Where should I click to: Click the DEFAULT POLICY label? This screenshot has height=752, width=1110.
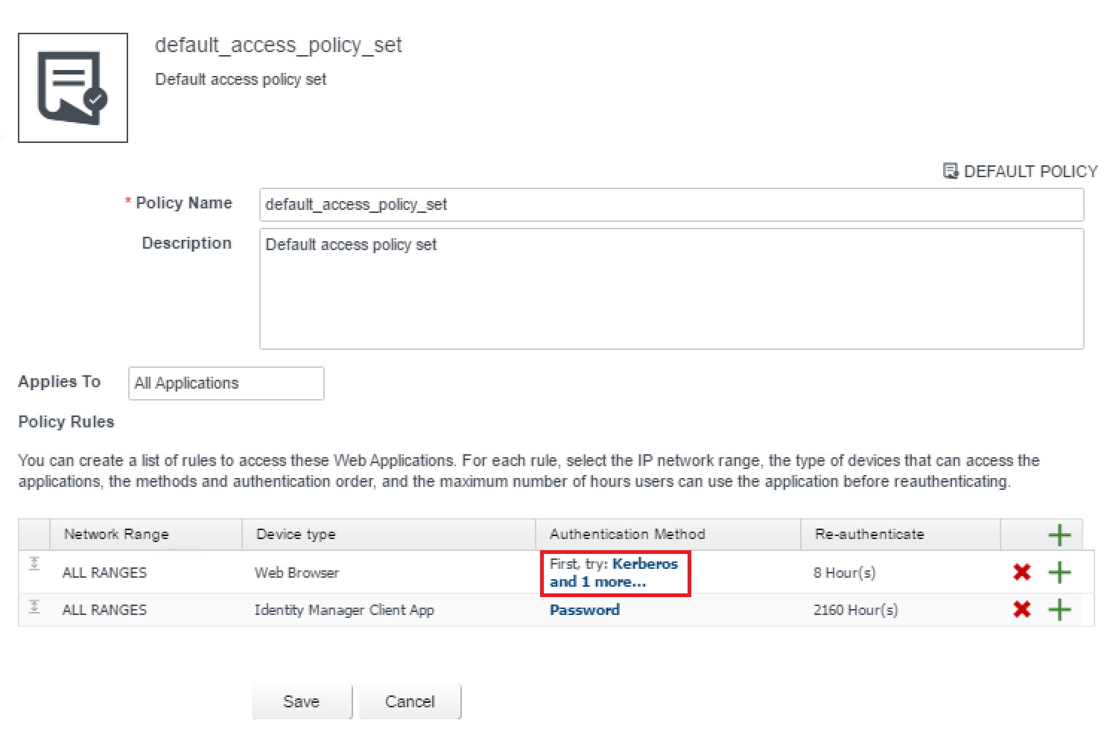(x=1031, y=171)
